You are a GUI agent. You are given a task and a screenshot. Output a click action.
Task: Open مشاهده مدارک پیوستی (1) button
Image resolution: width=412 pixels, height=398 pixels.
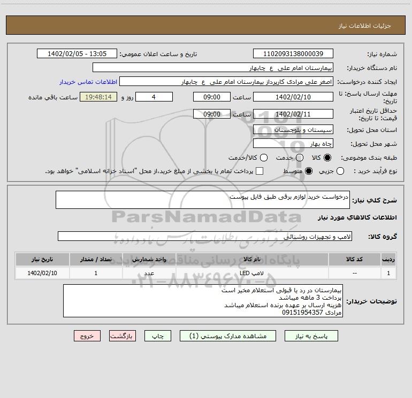click(x=228, y=336)
